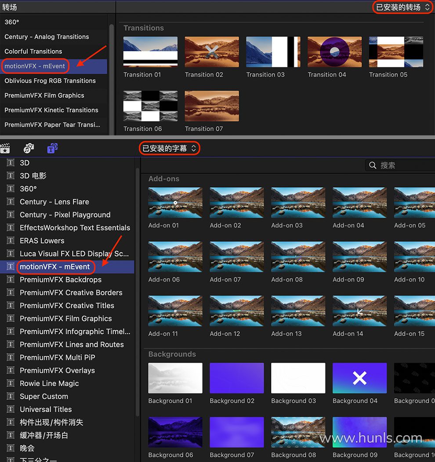The height and width of the screenshot is (462, 435).
Task: Select 缓冲器/开场白 category
Action: (67, 435)
